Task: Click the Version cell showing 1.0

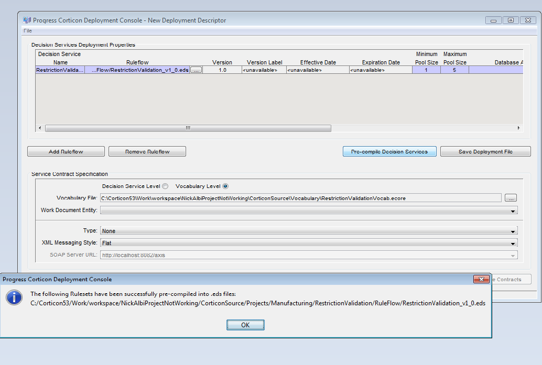Action: pyautogui.click(x=222, y=70)
